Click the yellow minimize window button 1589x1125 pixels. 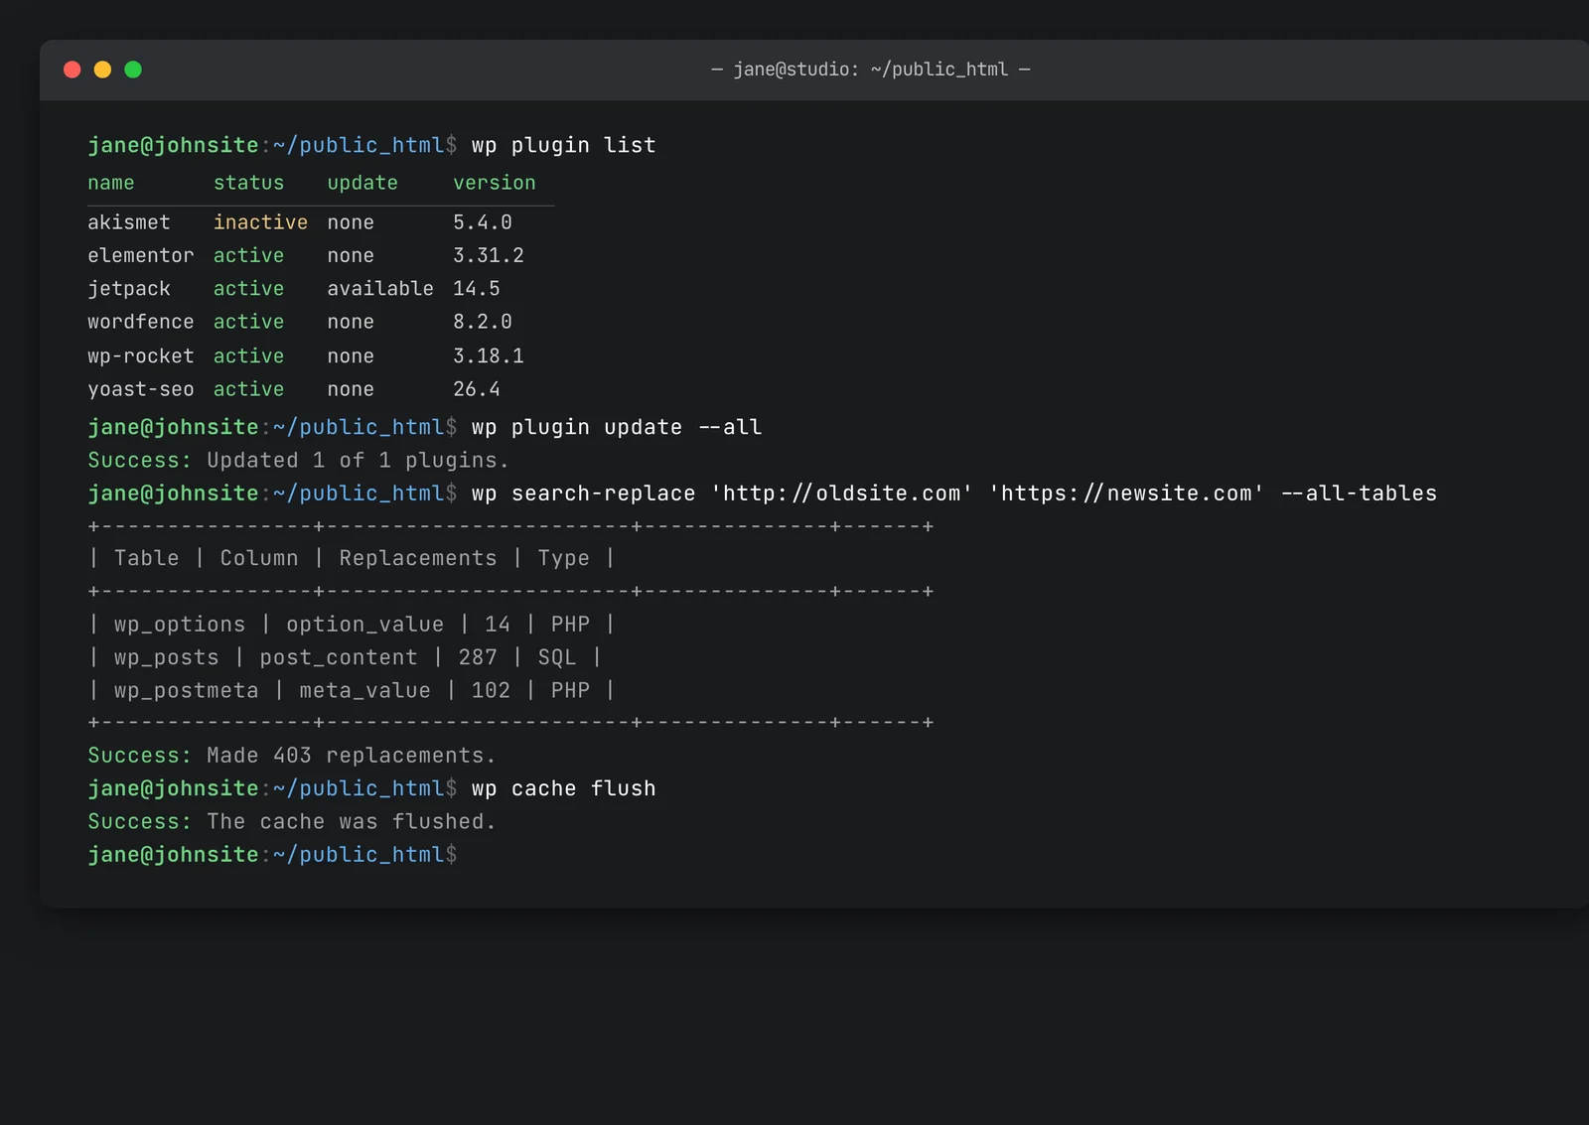102,70
